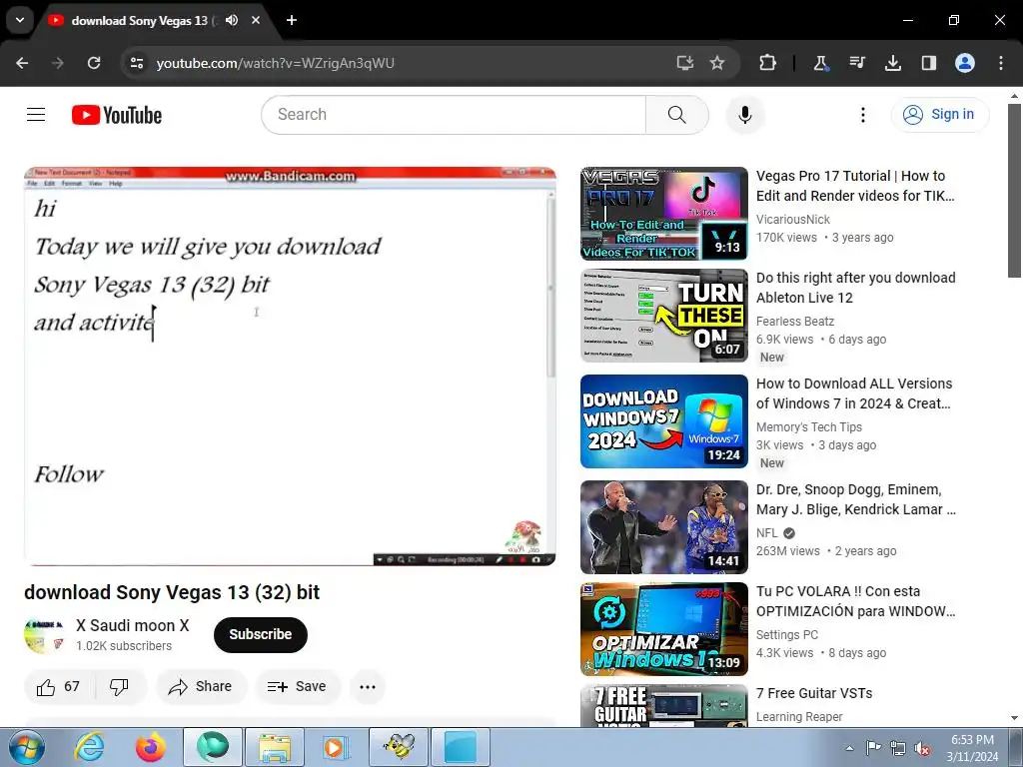Open Windows Media Player on taskbar
The height and width of the screenshot is (767, 1023).
(337, 747)
